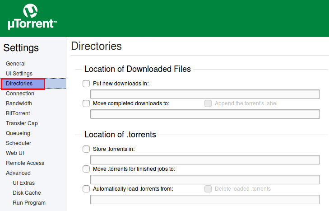Select Run Program sub-item
329x211 pixels.
29,203
